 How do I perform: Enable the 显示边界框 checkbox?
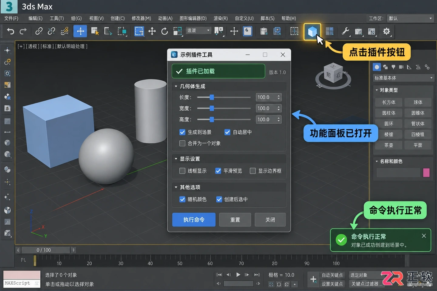click(253, 171)
